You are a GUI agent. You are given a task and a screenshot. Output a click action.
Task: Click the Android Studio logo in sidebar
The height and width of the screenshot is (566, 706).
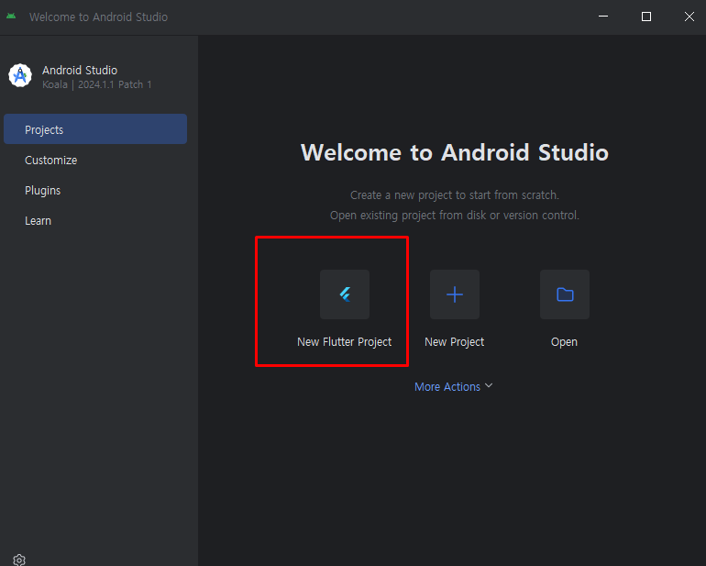point(20,76)
